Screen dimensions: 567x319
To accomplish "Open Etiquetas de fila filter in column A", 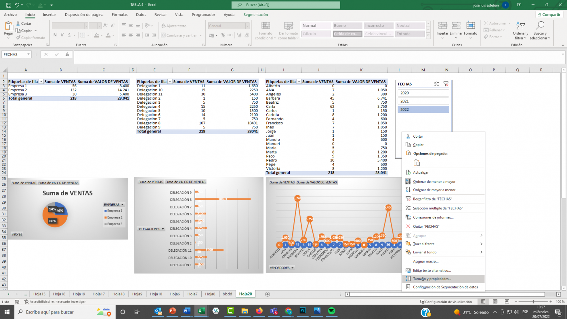I will 41,82.
